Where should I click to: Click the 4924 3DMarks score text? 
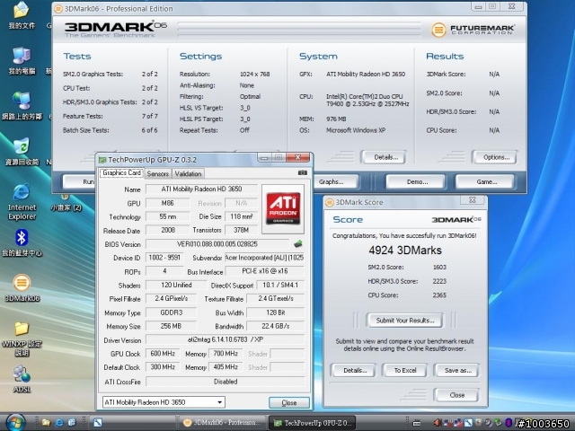tap(405, 251)
